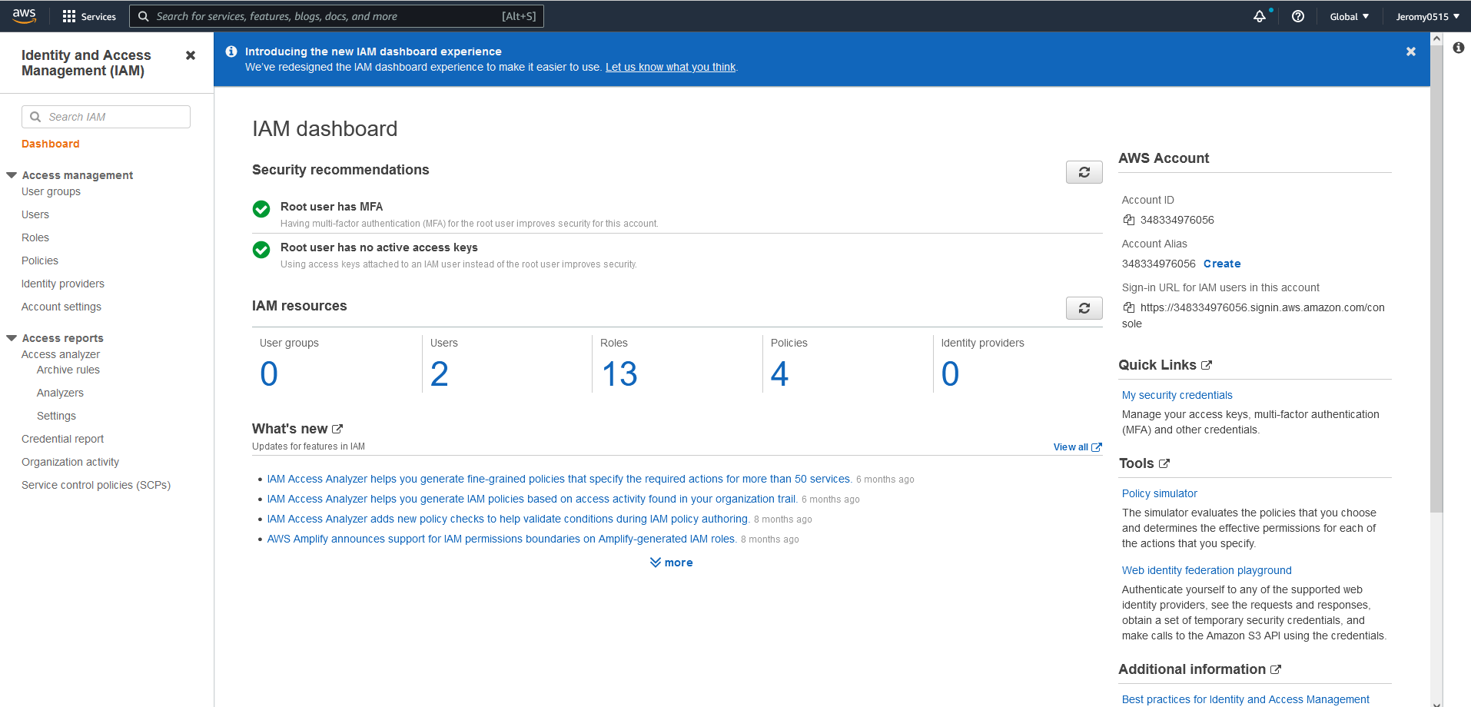This screenshot has height=707, width=1471.
Task: Open news about organization trail policies
Action: 532,499
